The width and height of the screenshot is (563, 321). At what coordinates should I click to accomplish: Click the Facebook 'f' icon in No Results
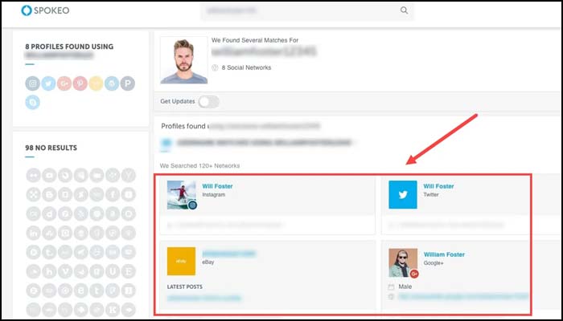(113, 194)
